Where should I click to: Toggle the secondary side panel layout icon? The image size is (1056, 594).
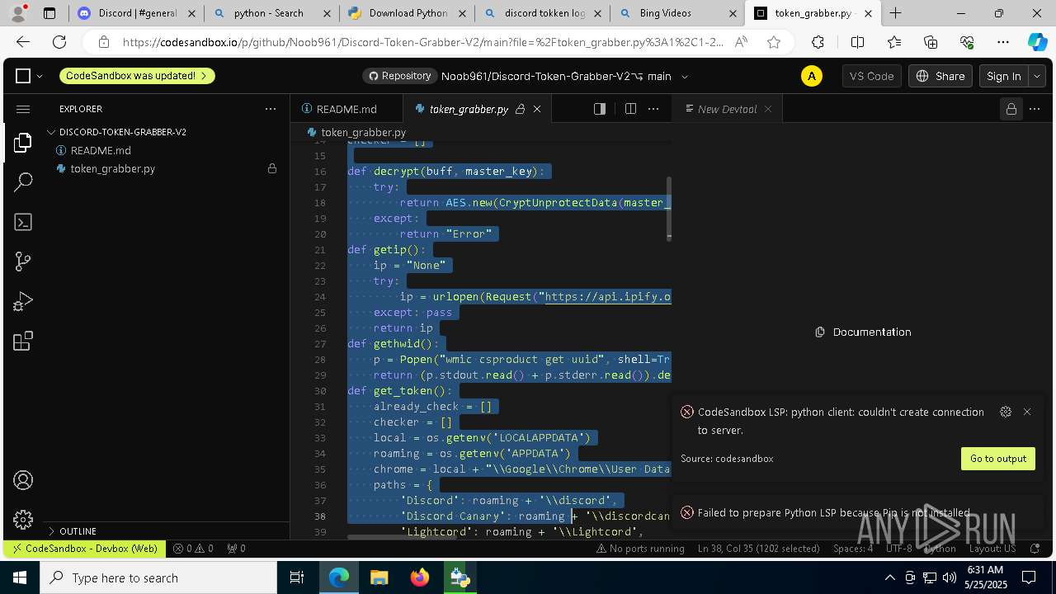(x=600, y=109)
